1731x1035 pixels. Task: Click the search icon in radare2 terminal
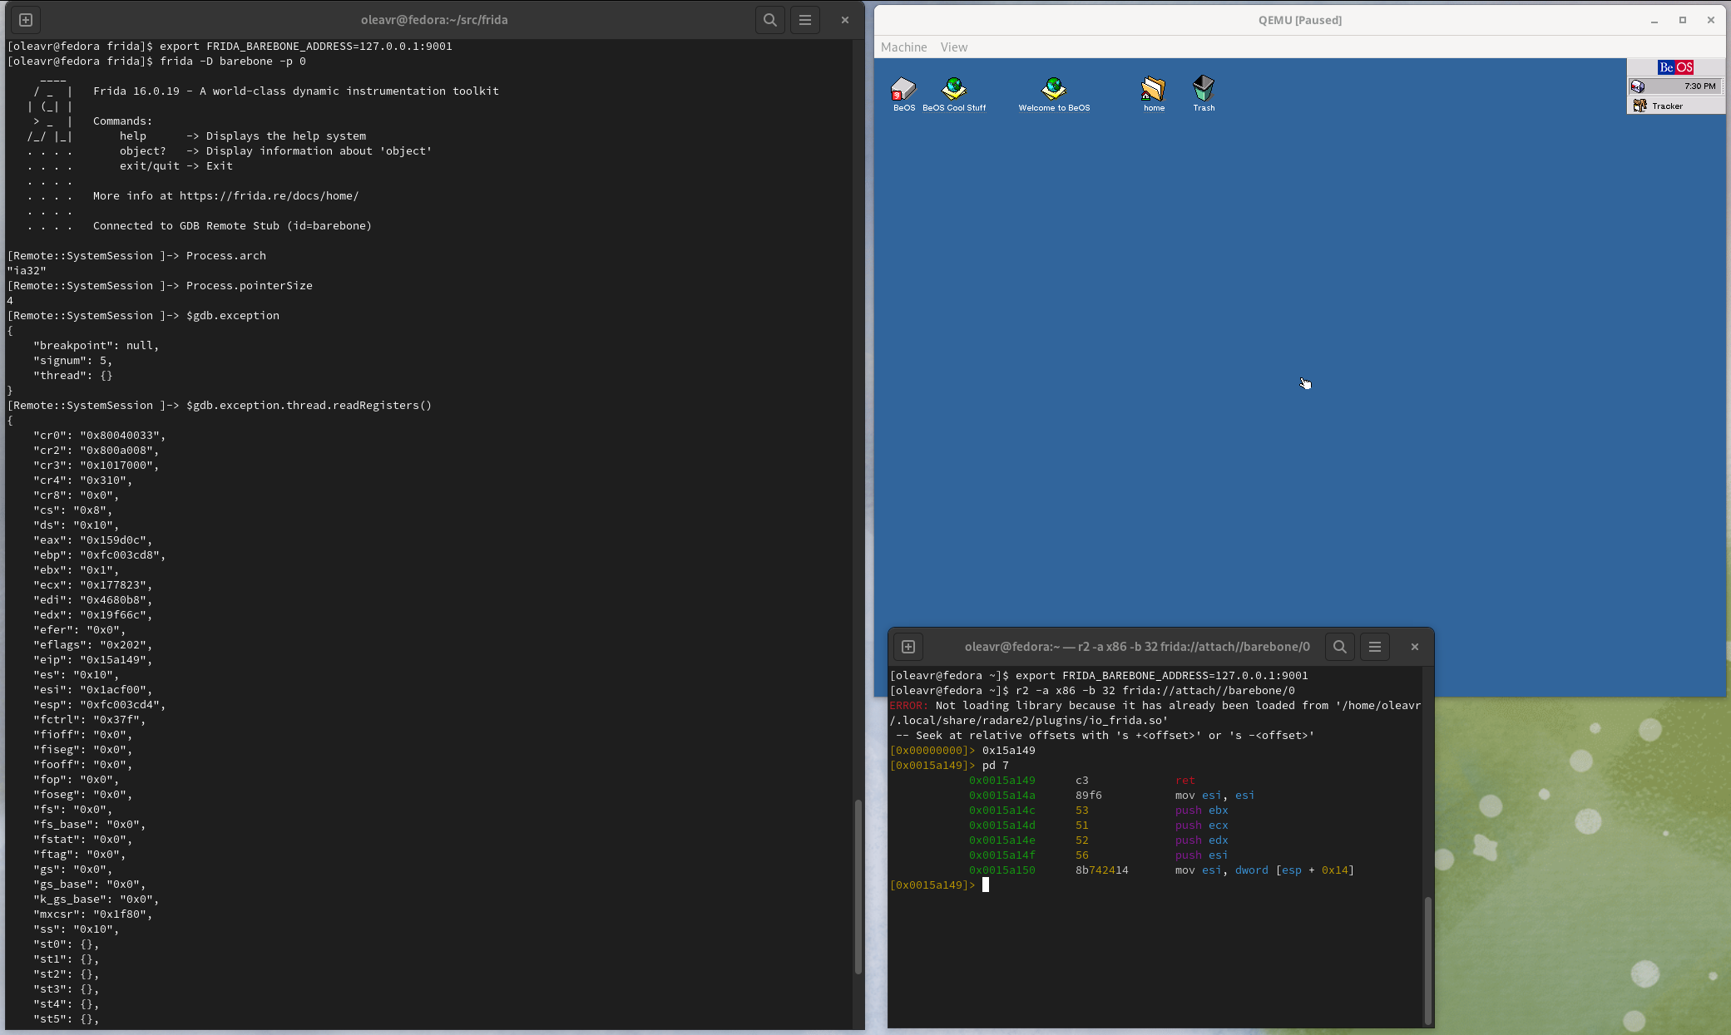pos(1339,647)
